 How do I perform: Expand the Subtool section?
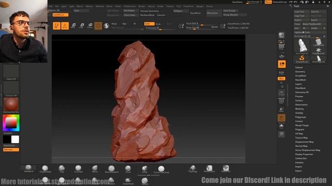[299, 68]
